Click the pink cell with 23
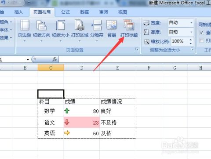 coord(82,122)
